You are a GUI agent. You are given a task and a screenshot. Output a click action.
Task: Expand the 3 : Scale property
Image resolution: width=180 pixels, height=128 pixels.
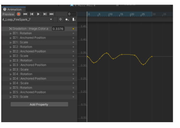[x=11, y=70]
